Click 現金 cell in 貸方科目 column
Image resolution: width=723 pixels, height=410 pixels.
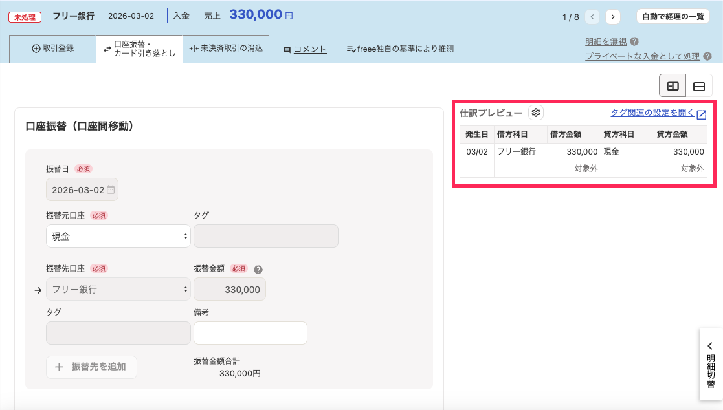pos(612,151)
